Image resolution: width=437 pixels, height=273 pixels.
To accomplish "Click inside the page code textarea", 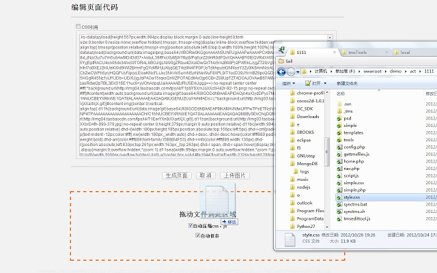I will [x=175, y=95].
